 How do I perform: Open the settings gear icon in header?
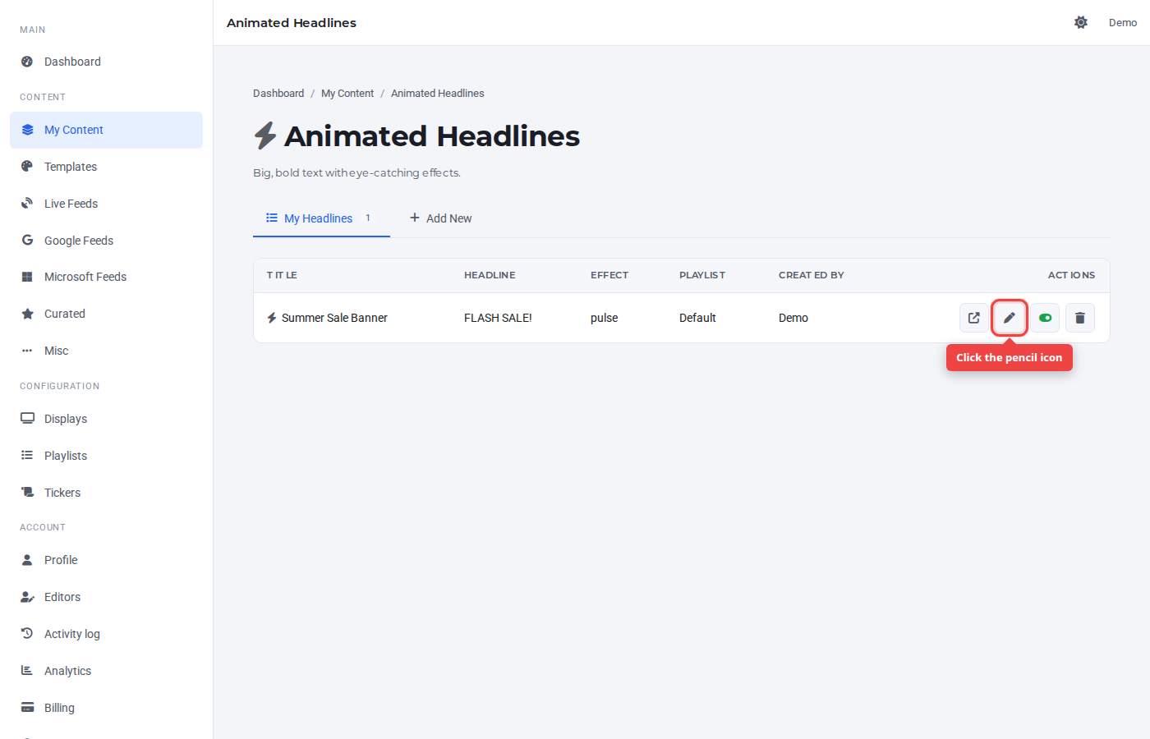[x=1081, y=22]
